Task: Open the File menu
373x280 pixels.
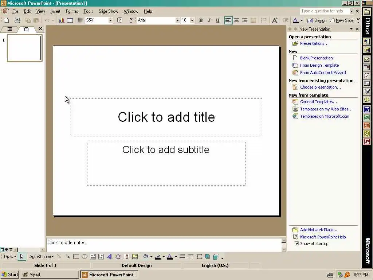Action: (x=15, y=11)
